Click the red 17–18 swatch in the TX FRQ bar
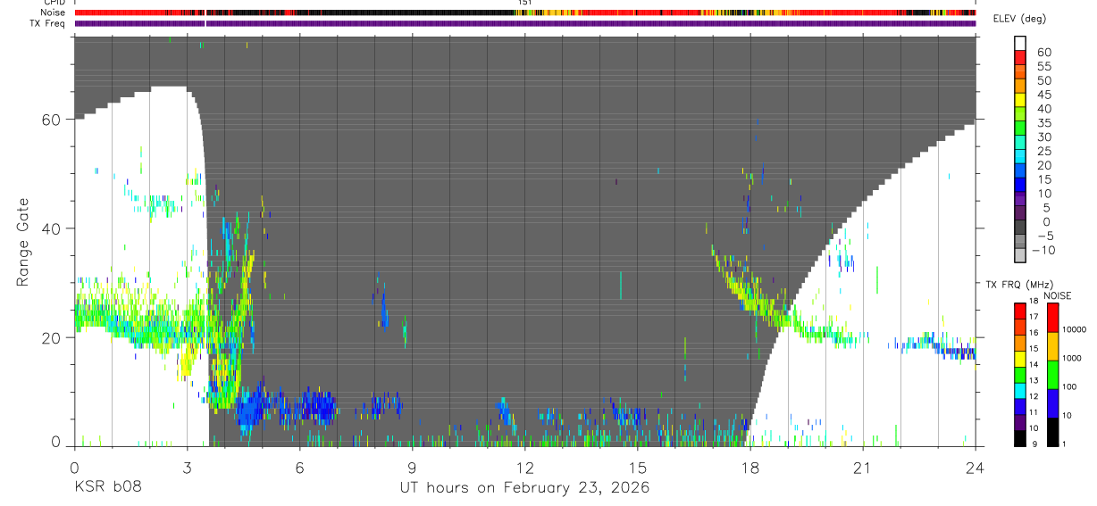 pos(1020,311)
